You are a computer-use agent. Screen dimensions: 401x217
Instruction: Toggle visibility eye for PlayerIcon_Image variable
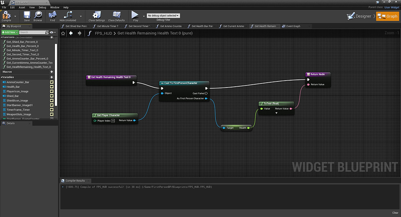point(52,91)
